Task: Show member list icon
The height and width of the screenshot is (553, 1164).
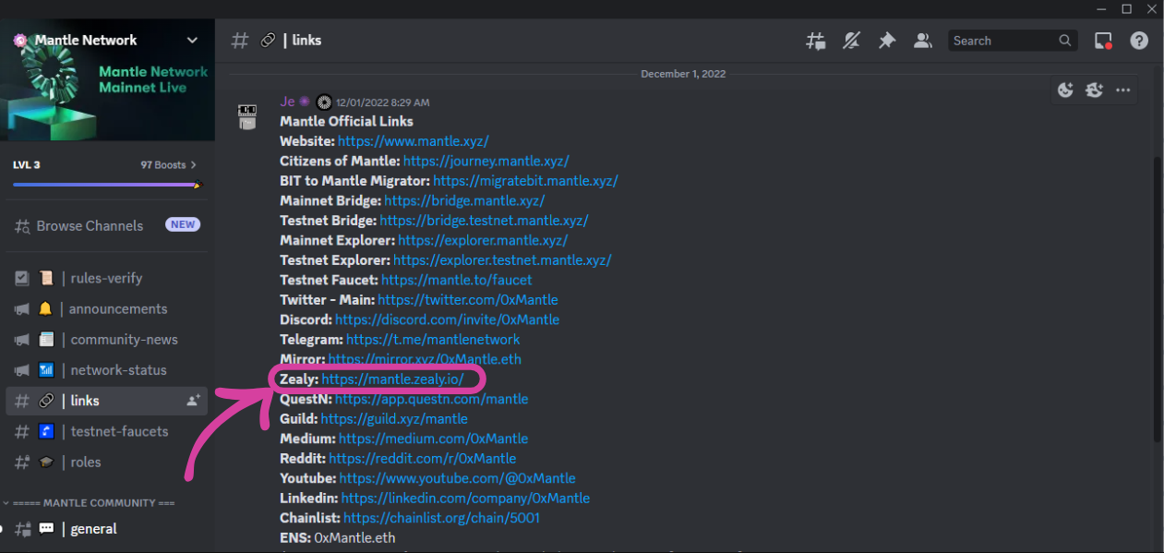Action: [x=921, y=41]
